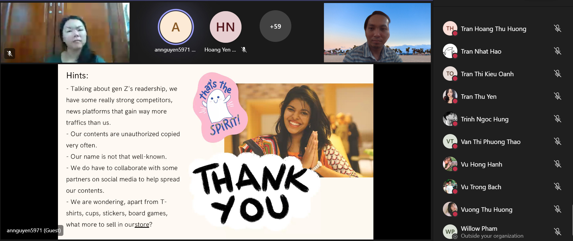
Task: Select the annguyen5971 participant avatar A
Action: pos(176,27)
